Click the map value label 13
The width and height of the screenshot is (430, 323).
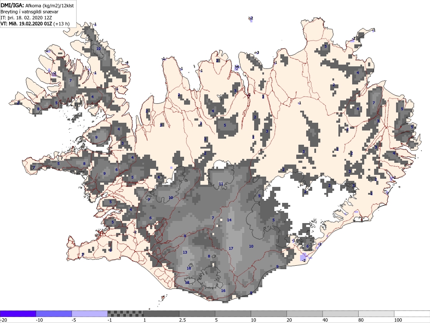[185, 252]
